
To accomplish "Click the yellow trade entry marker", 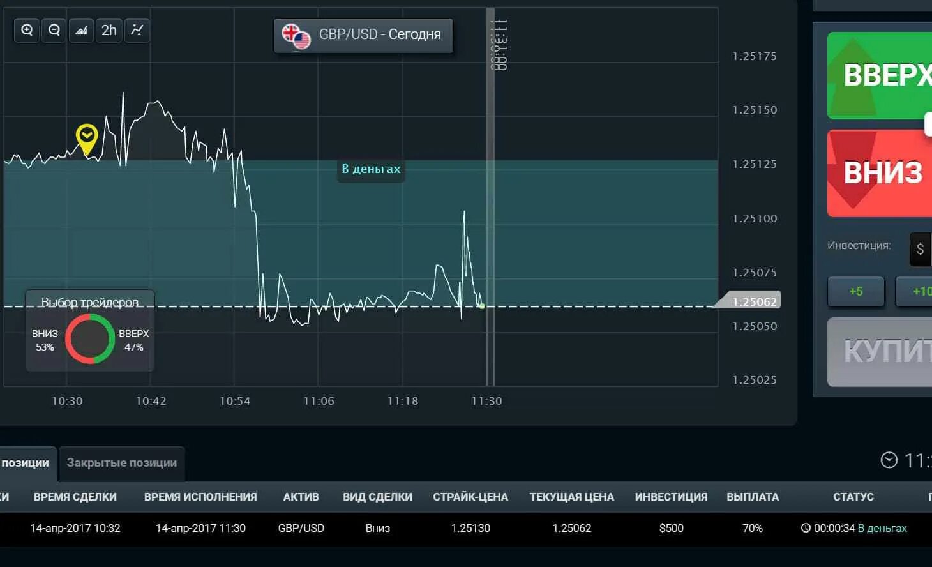I will pyautogui.click(x=86, y=139).
